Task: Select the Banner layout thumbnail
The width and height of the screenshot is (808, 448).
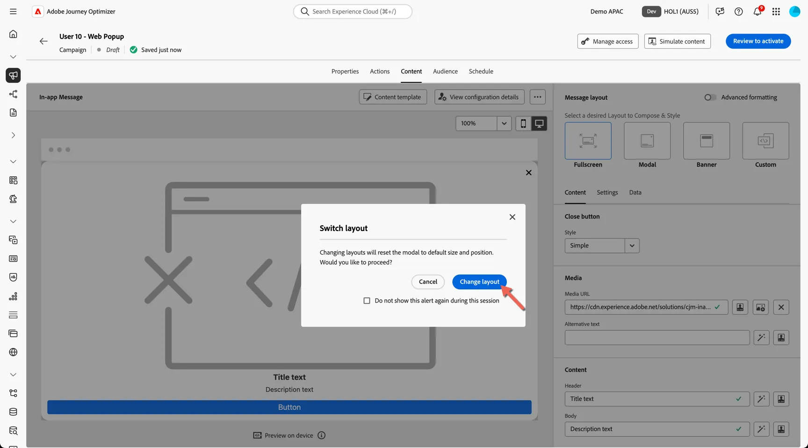Action: pyautogui.click(x=707, y=141)
